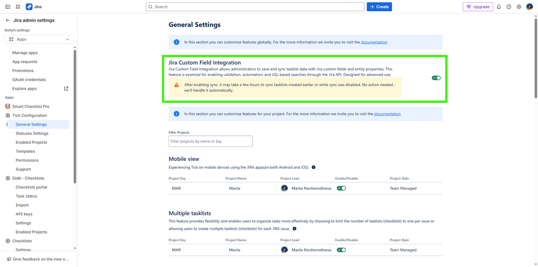Click the external link icon beside Explore apps
This screenshot has height=267, width=538.
click(x=66, y=88)
